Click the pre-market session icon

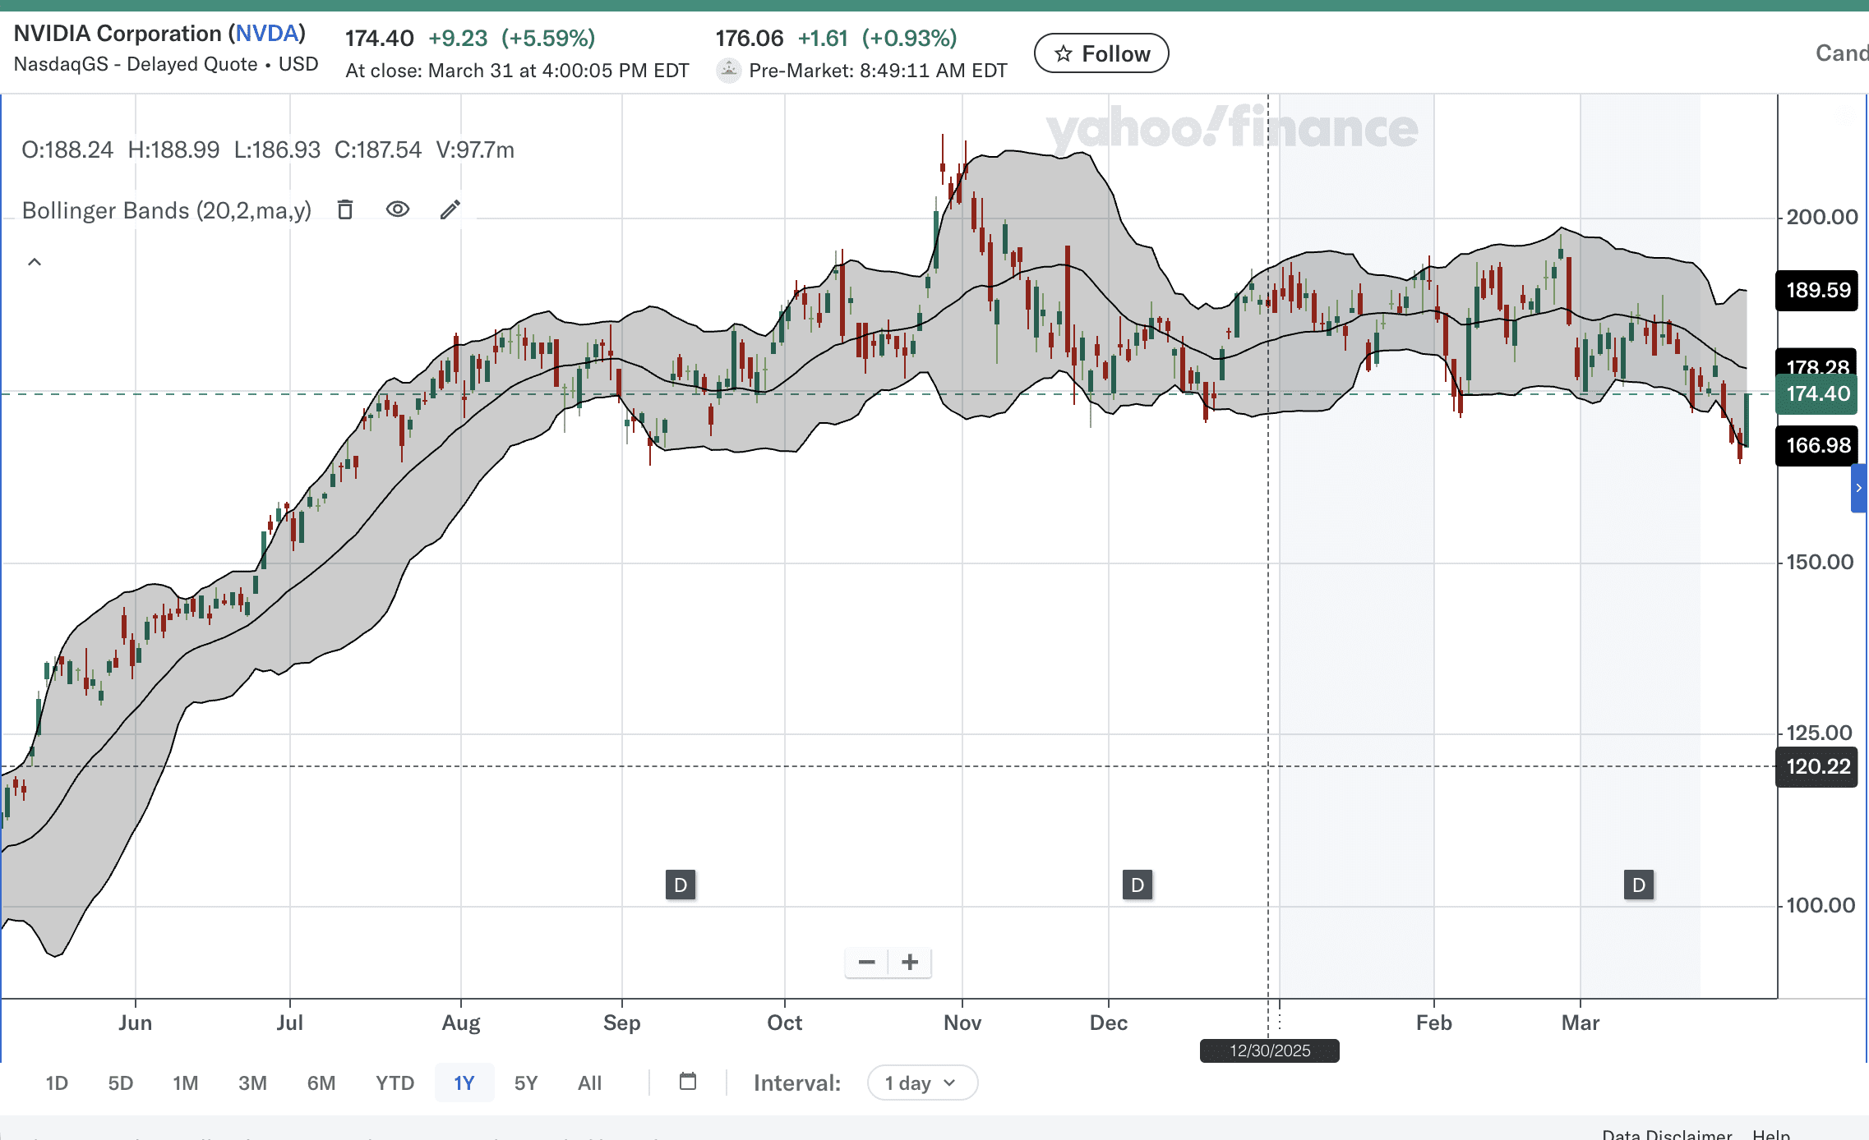click(x=728, y=71)
